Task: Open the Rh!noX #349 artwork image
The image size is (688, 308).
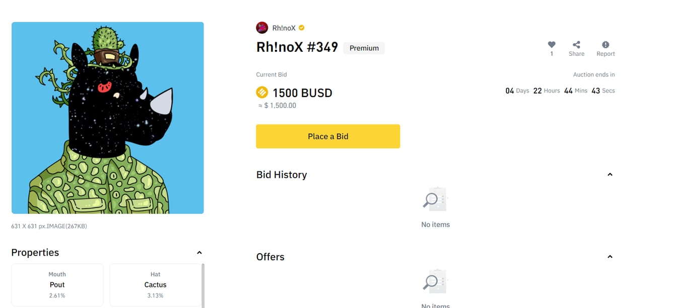Action: 108,118
